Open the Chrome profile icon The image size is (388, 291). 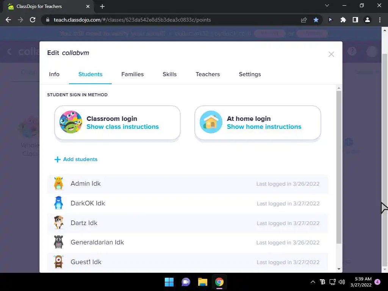click(368, 20)
